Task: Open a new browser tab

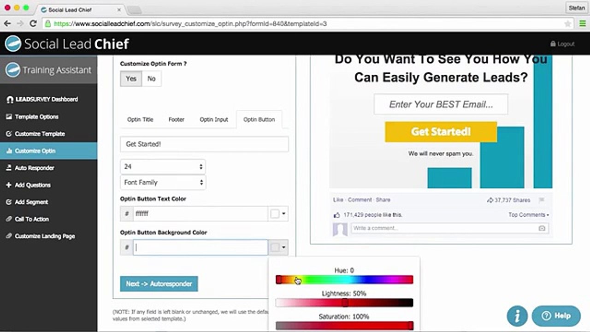Action: [134, 10]
